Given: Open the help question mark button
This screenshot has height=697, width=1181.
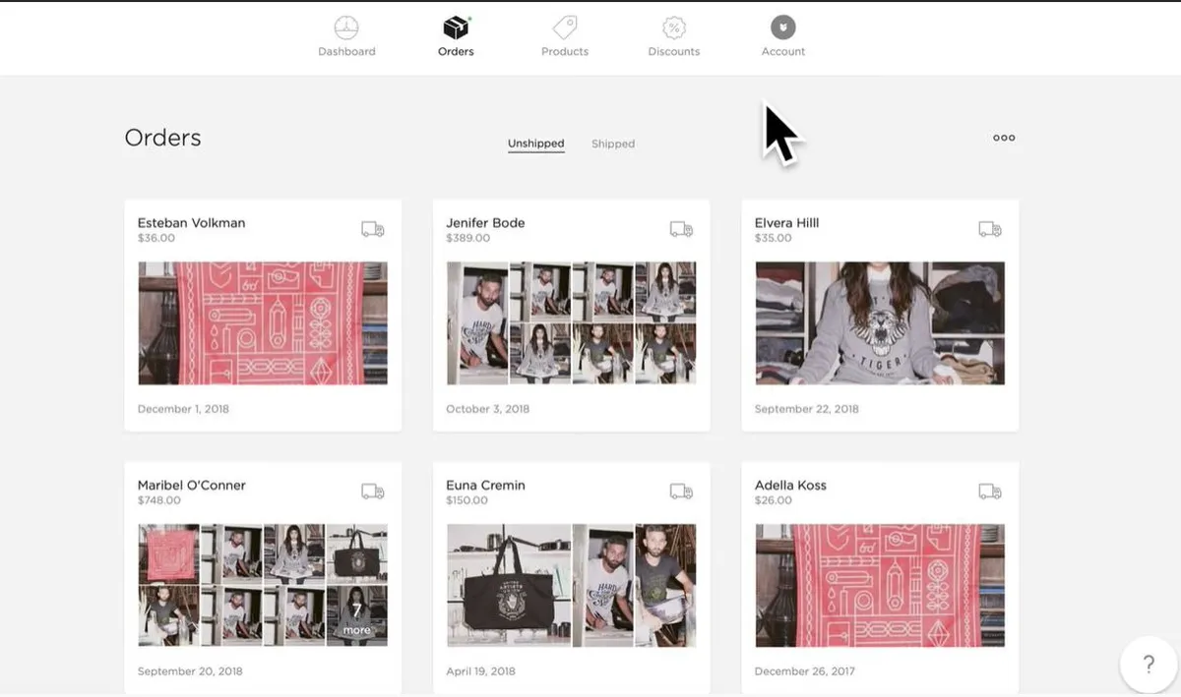Looking at the screenshot, I should coord(1149,665).
